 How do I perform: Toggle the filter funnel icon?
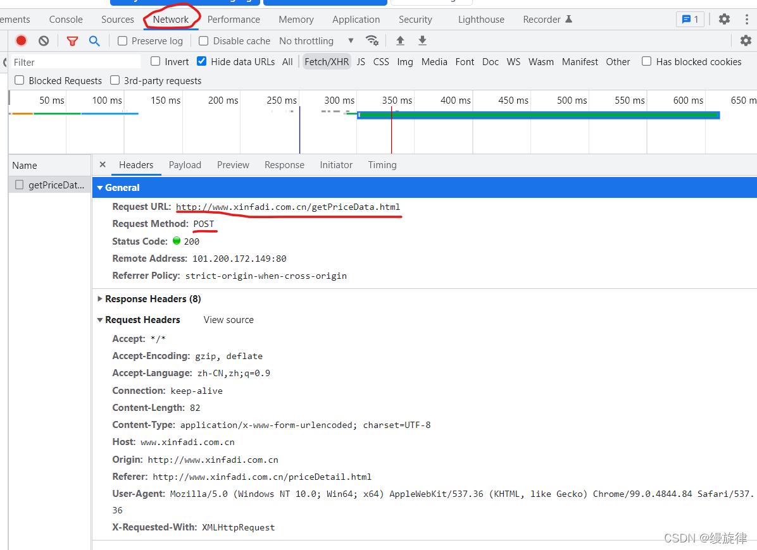pyautogui.click(x=72, y=42)
